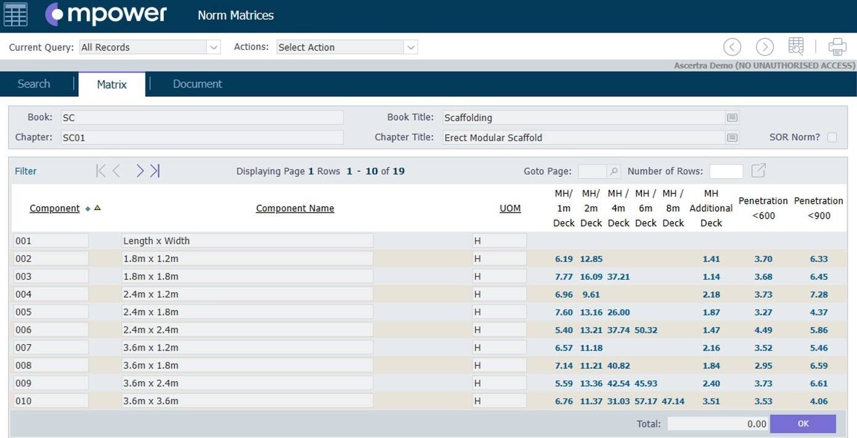Viewport: 857px width, 438px height.
Task: Click the next record circular arrow
Action: point(765,46)
